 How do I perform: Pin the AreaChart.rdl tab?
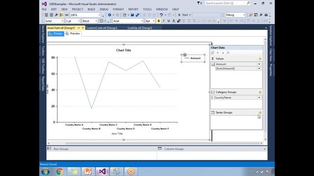click(78, 28)
